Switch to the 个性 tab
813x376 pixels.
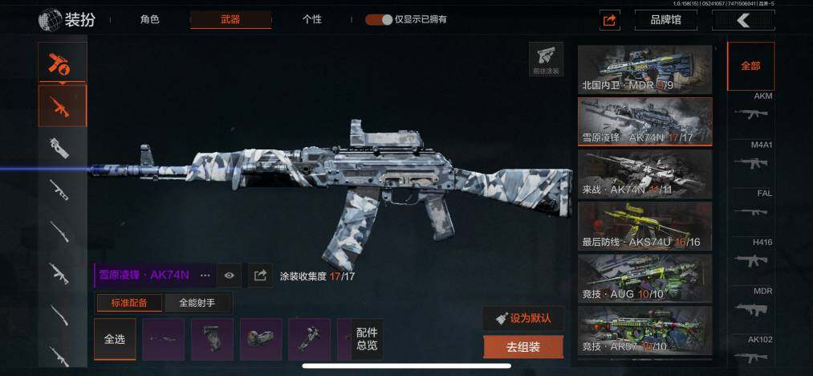coord(311,20)
